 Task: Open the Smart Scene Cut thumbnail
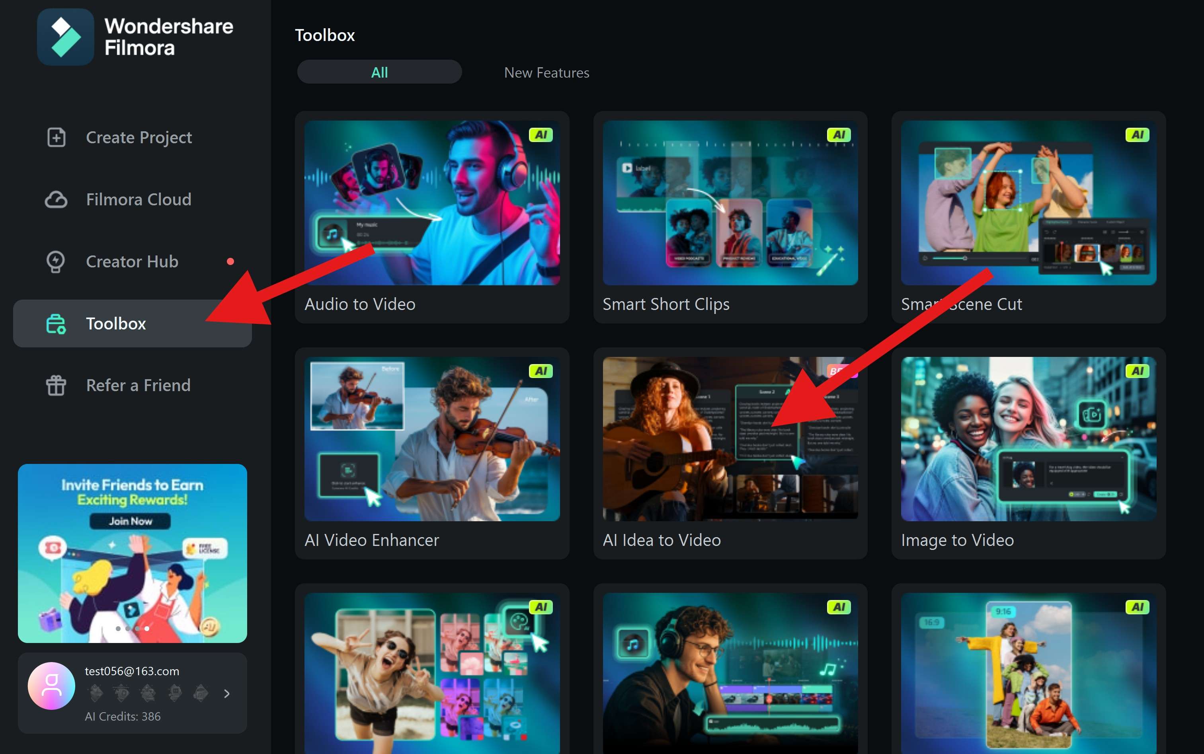tap(1028, 203)
